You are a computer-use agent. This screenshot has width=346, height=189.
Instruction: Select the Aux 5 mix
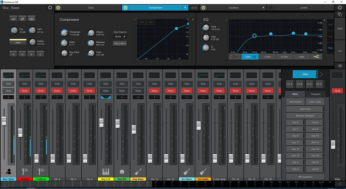click(x=295, y=122)
